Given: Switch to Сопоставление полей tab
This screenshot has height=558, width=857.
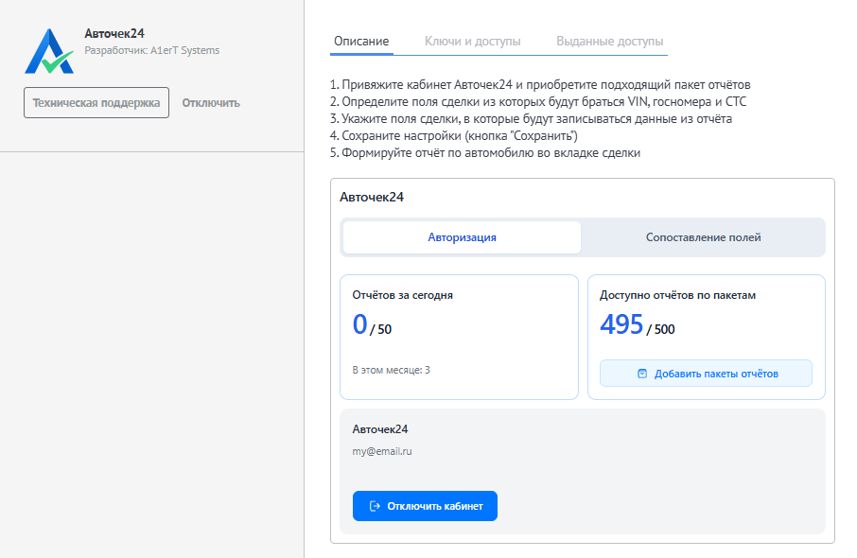Looking at the screenshot, I should pyautogui.click(x=703, y=237).
